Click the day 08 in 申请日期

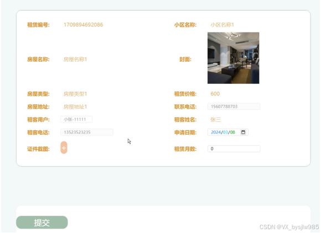tap(232, 133)
